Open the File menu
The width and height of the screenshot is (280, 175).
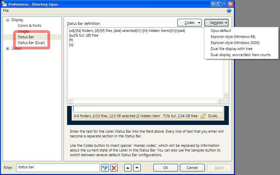pyautogui.click(x=6, y=10)
